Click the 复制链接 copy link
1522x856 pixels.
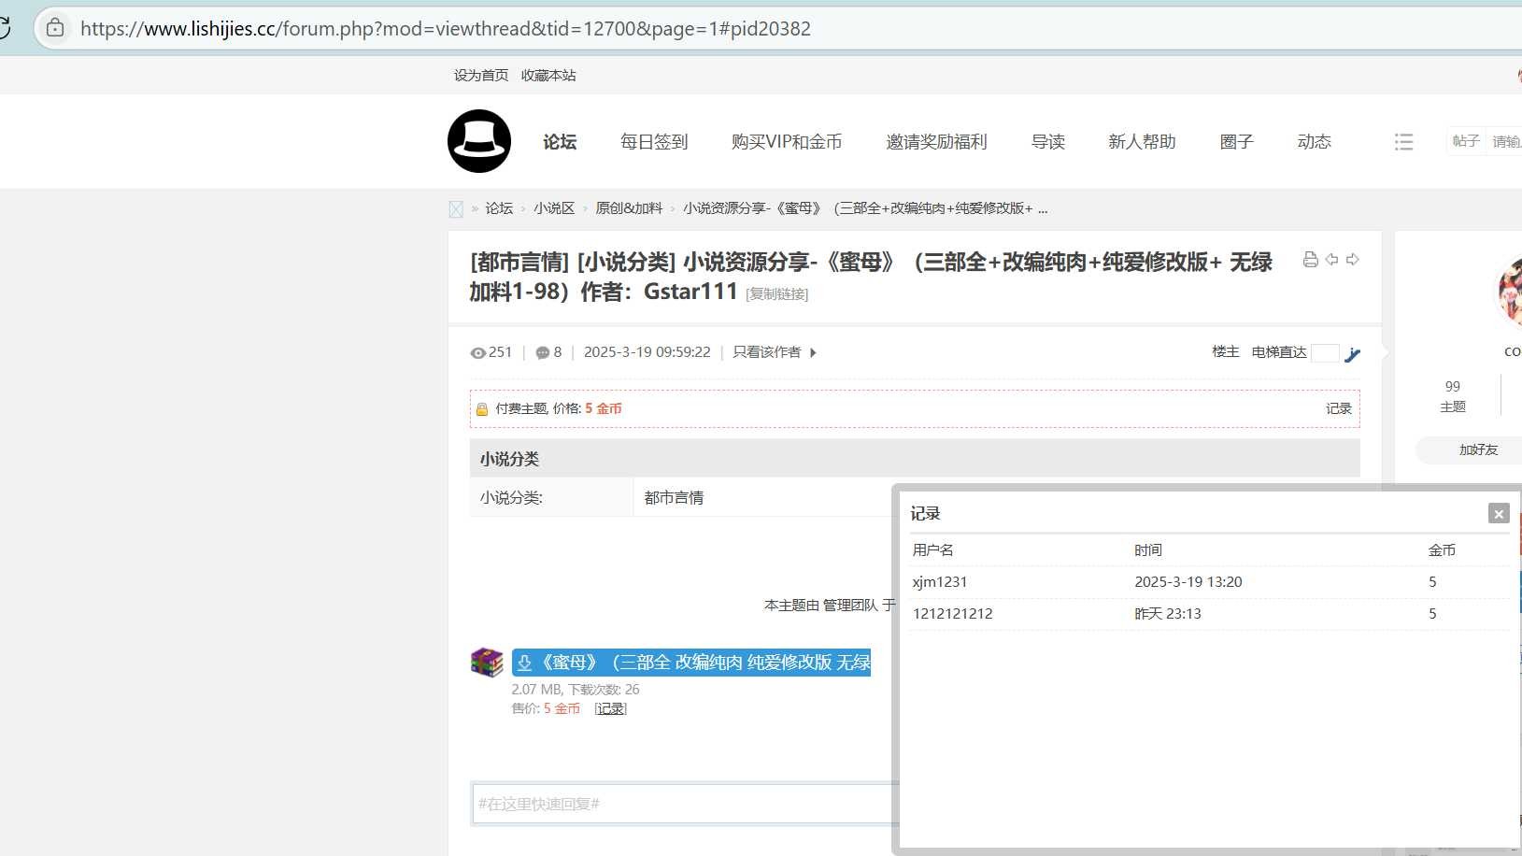point(775,293)
